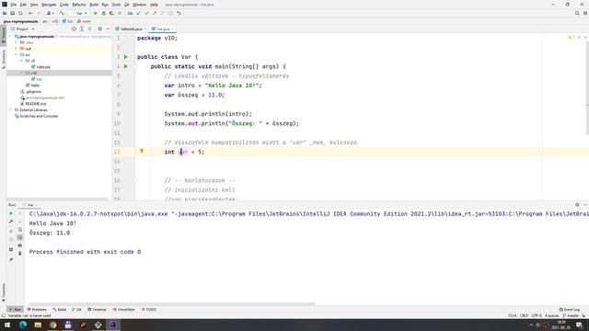Open the TODO tool window
Image resolution: width=589 pixels, height=331 pixels.
149,310
